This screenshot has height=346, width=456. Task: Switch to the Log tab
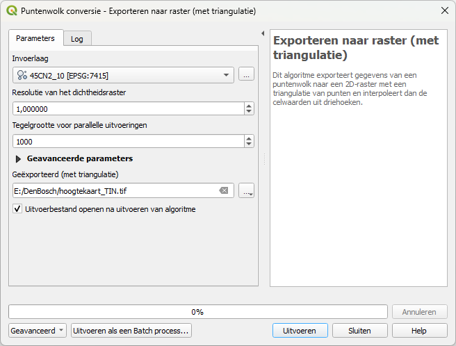[x=77, y=39]
